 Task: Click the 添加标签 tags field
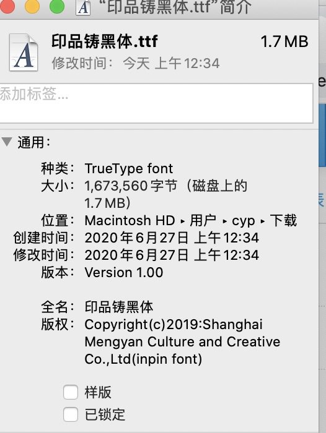pyautogui.click(x=156, y=103)
